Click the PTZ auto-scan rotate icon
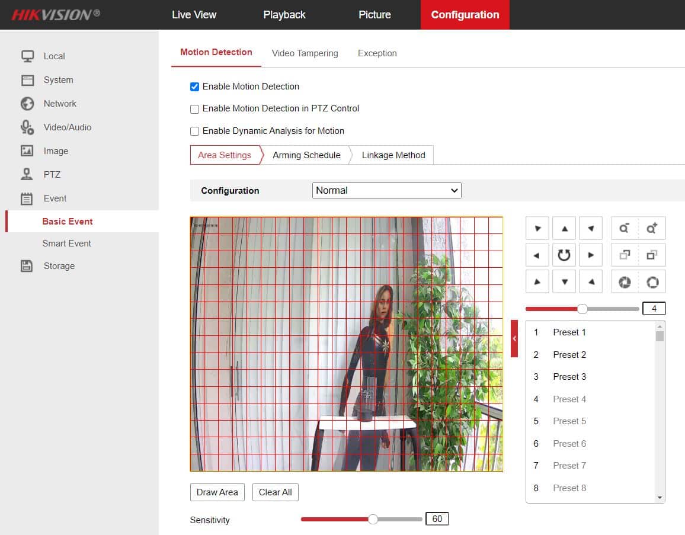Viewport: 685px width, 535px height. [x=564, y=255]
